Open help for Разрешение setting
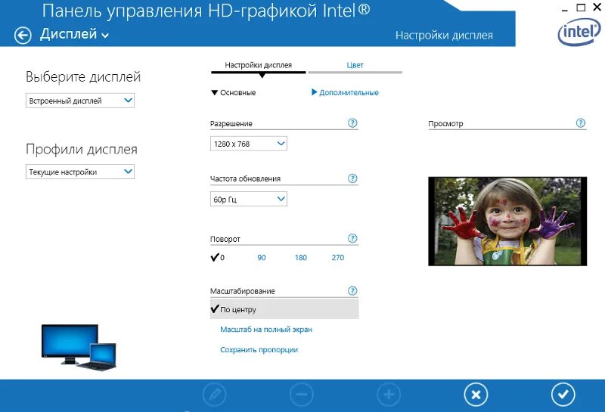This screenshot has height=412, width=605. tap(352, 123)
